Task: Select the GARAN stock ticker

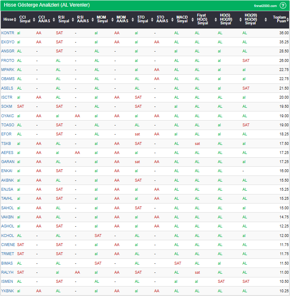Action: click(7, 161)
